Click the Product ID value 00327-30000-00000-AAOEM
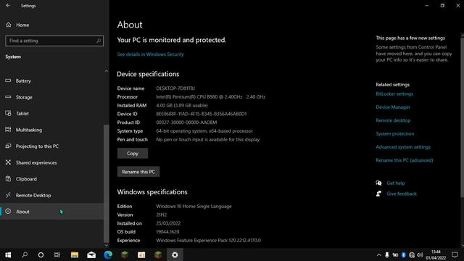Image resolution: width=464 pixels, height=261 pixels. coord(186,123)
